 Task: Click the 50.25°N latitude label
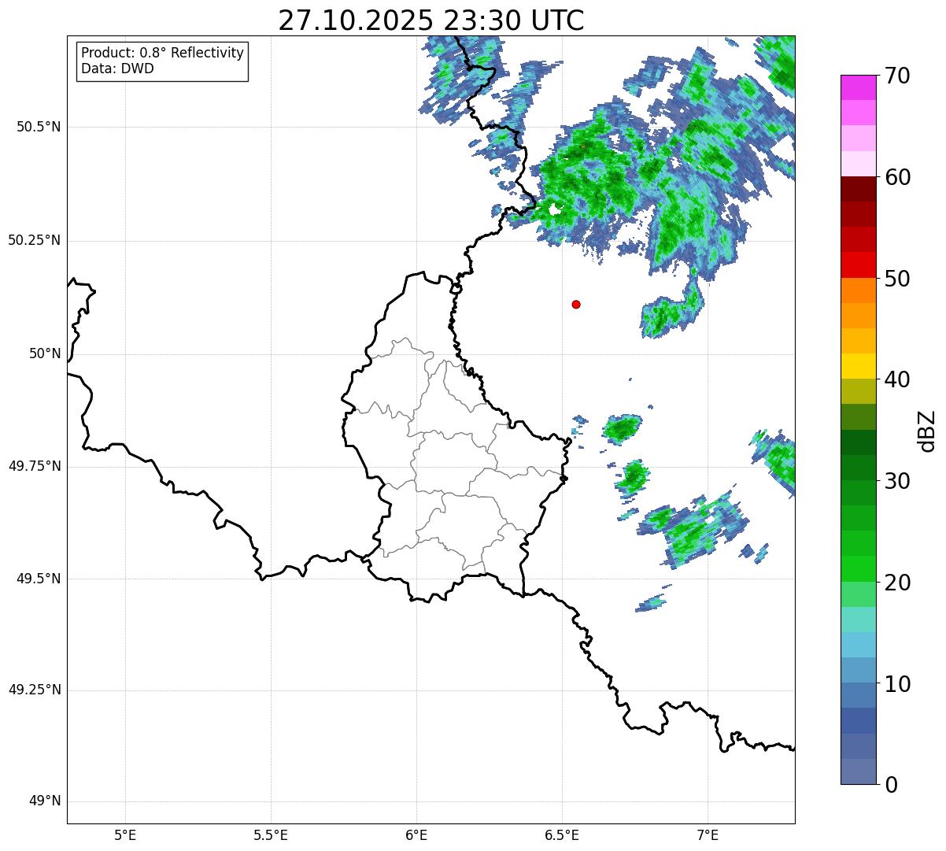click(x=35, y=241)
